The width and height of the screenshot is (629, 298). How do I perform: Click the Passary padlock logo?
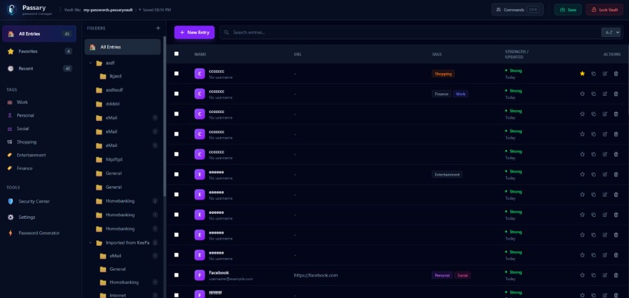[x=12, y=10]
